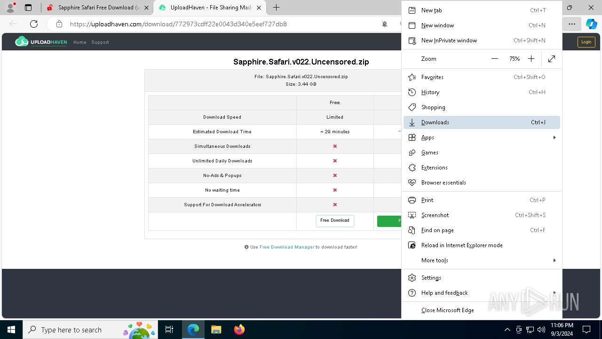The height and width of the screenshot is (339, 602).
Task: Open Games from the menu
Action: (x=482, y=153)
